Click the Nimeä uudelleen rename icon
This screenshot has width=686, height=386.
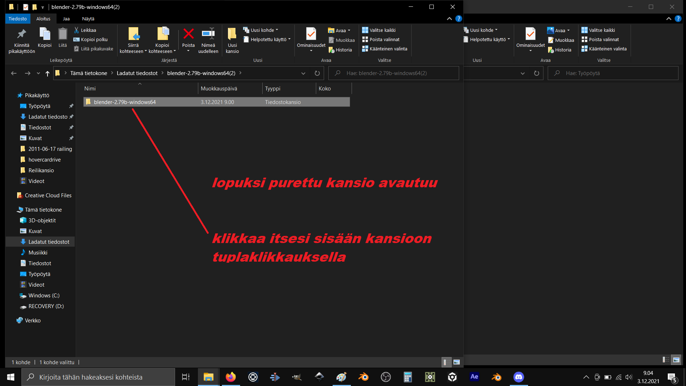(x=208, y=34)
